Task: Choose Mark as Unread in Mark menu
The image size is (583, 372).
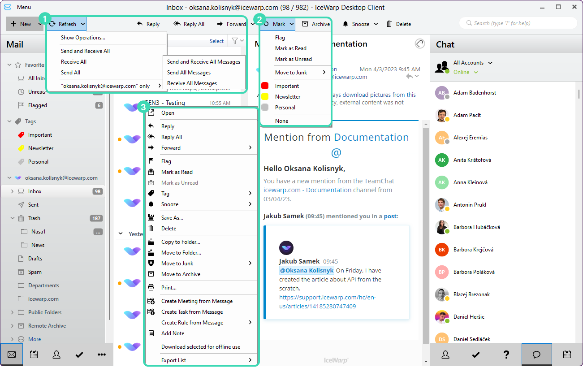Action: click(x=294, y=59)
